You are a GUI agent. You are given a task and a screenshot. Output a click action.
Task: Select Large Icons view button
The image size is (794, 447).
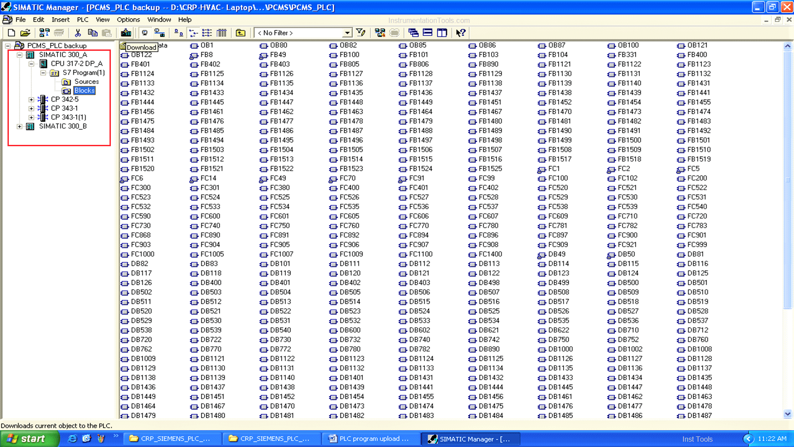[178, 33]
